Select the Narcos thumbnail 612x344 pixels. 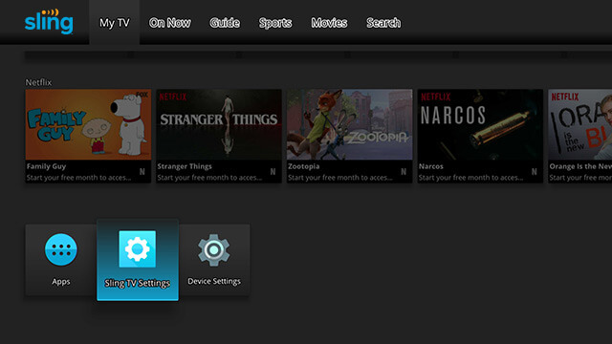480,124
